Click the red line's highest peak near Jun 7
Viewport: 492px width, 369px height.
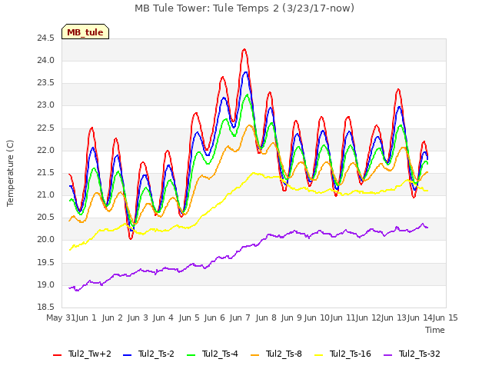tap(244, 49)
